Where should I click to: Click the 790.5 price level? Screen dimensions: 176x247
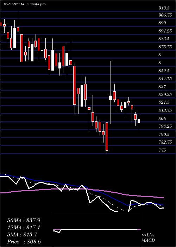(164, 134)
